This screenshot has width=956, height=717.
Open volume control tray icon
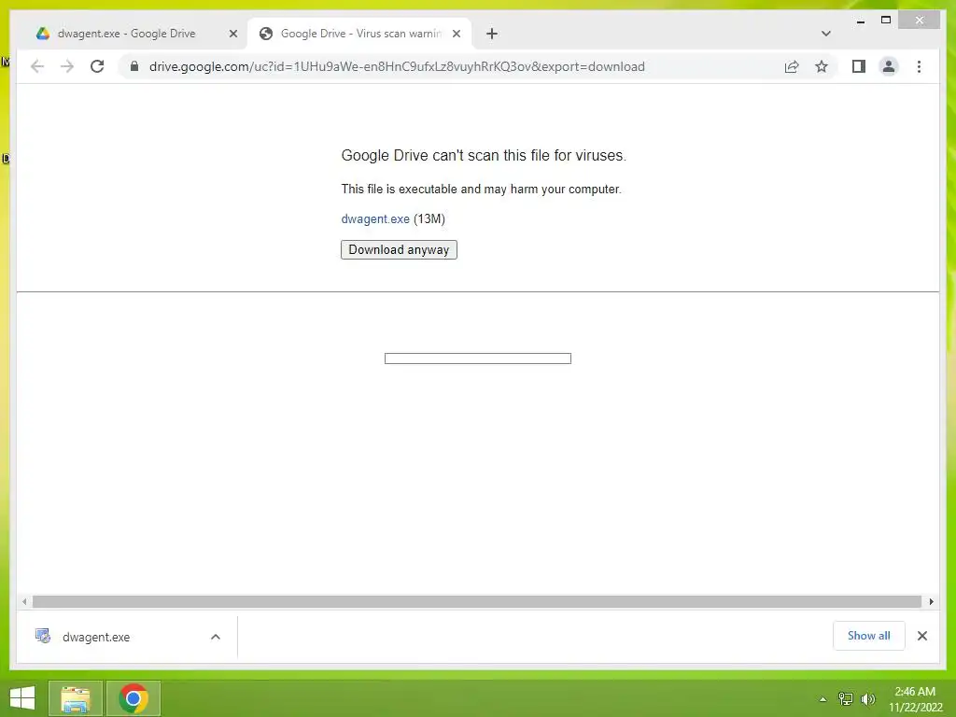point(868,699)
